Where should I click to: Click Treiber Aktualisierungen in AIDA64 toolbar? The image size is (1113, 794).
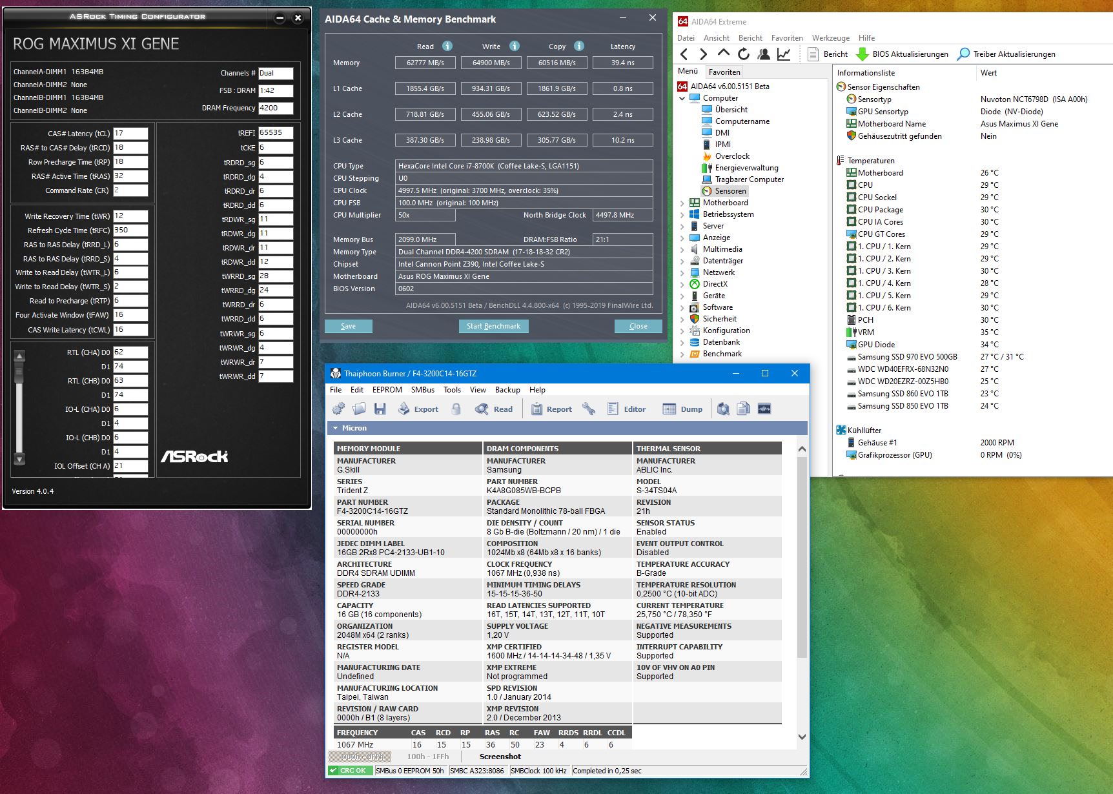point(1006,54)
